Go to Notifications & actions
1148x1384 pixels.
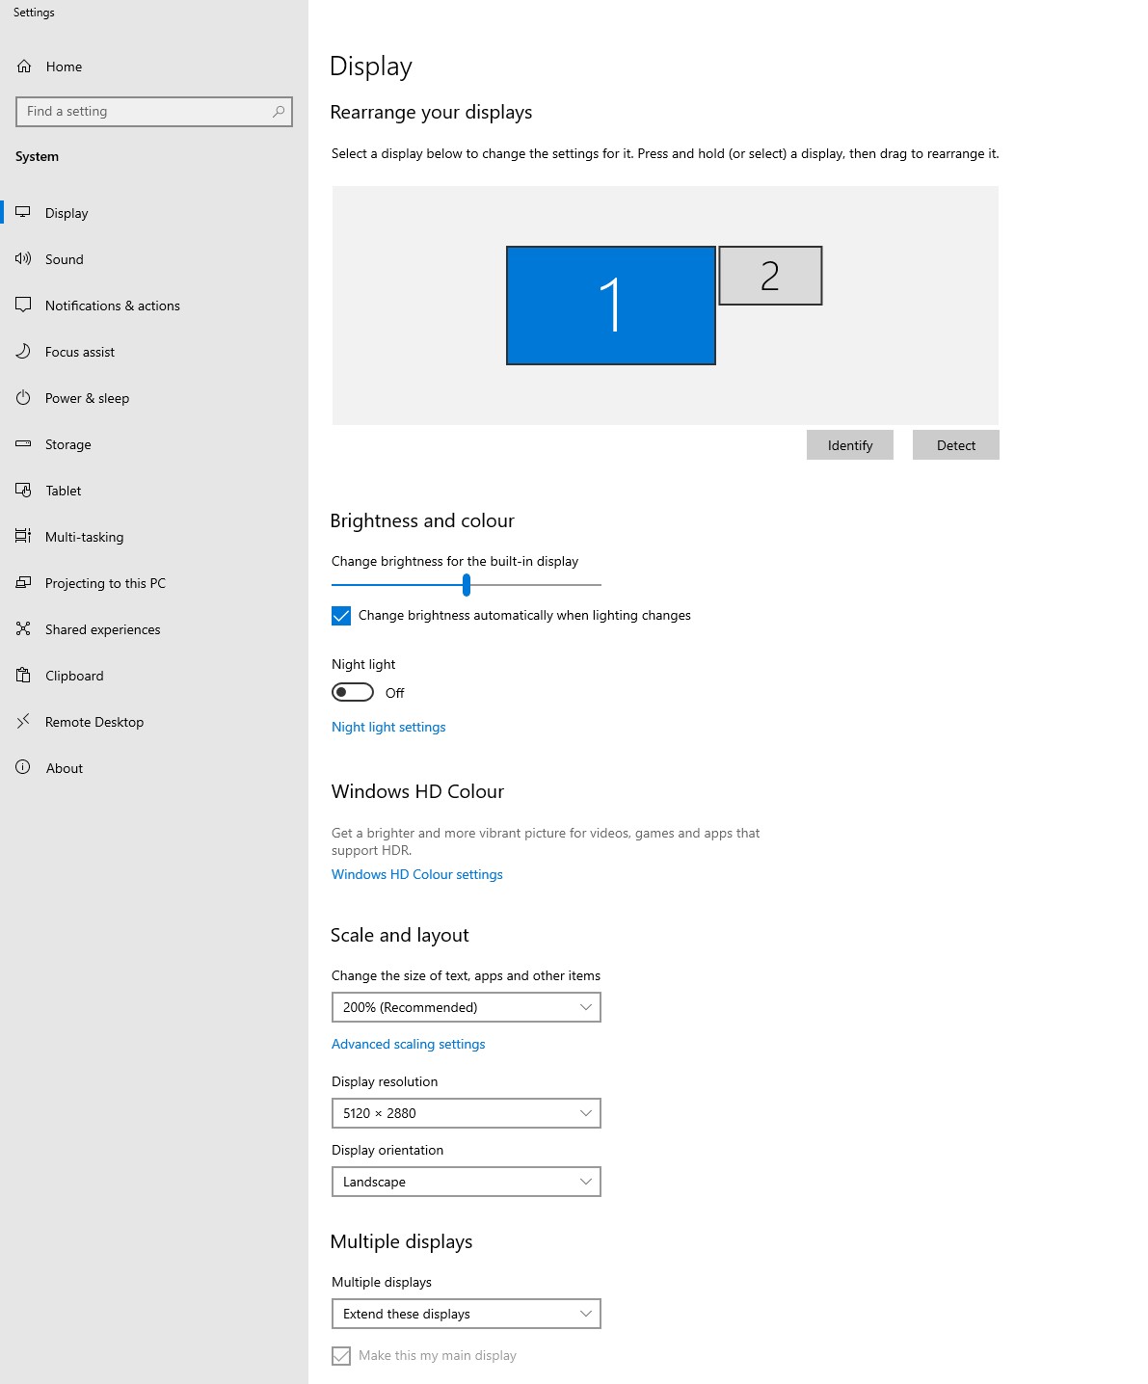[154, 306]
